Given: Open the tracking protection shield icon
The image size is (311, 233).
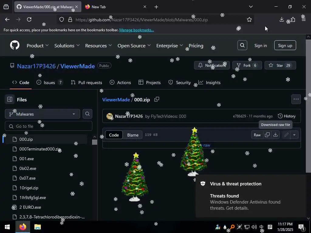Looking at the screenshot, I should coord(62,20).
